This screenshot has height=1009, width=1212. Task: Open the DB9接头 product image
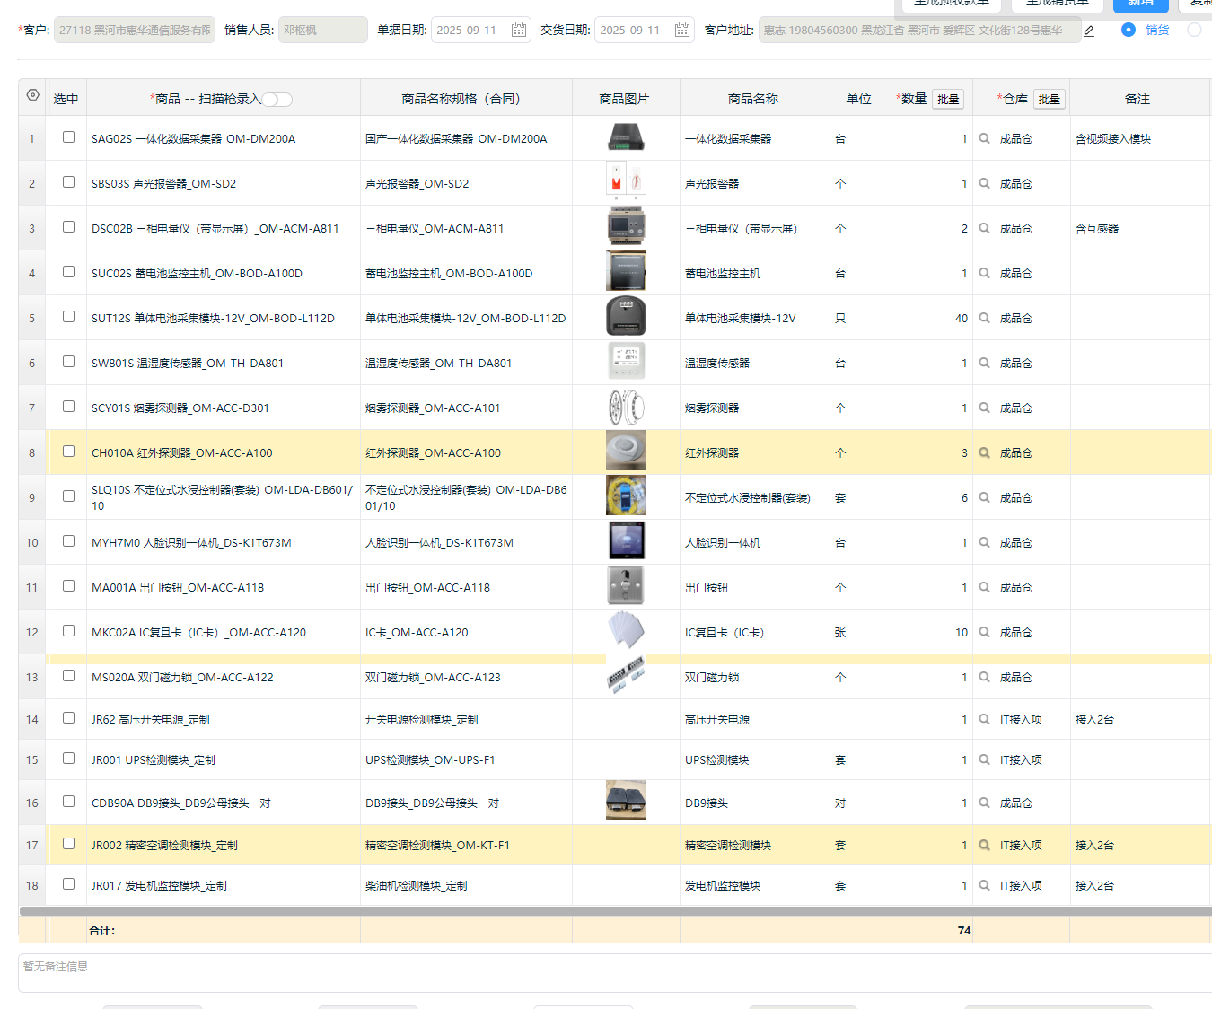point(626,800)
